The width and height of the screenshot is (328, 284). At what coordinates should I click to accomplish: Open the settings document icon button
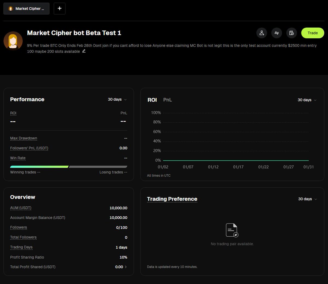coord(292,33)
